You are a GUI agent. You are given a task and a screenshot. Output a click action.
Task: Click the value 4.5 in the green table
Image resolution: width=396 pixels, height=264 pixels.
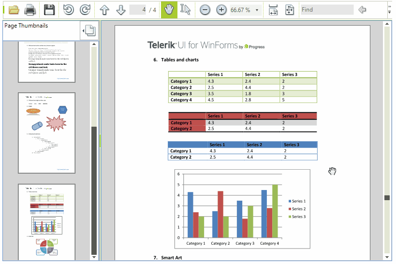[x=211, y=100]
